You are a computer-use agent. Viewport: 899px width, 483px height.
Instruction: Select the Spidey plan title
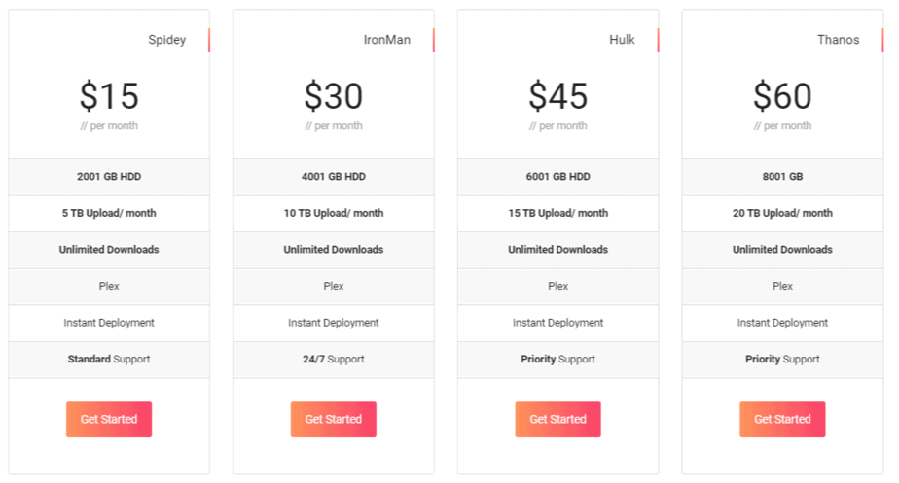(166, 40)
